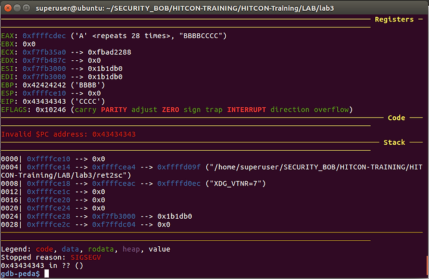This screenshot has width=429, height=279.
Task: Select ESP address 0xffffce10 in registers
Action: tap(44, 94)
